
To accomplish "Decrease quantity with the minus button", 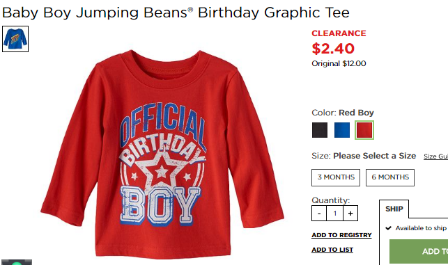I will coord(319,214).
